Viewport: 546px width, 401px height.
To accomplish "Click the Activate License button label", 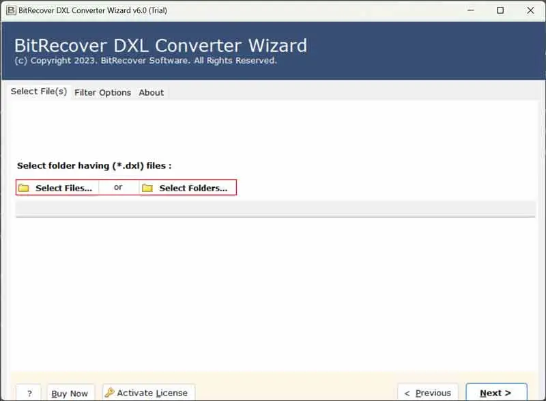I will click(152, 393).
